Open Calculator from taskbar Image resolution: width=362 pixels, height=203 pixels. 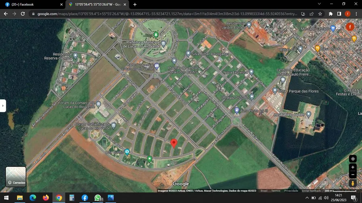point(72,198)
